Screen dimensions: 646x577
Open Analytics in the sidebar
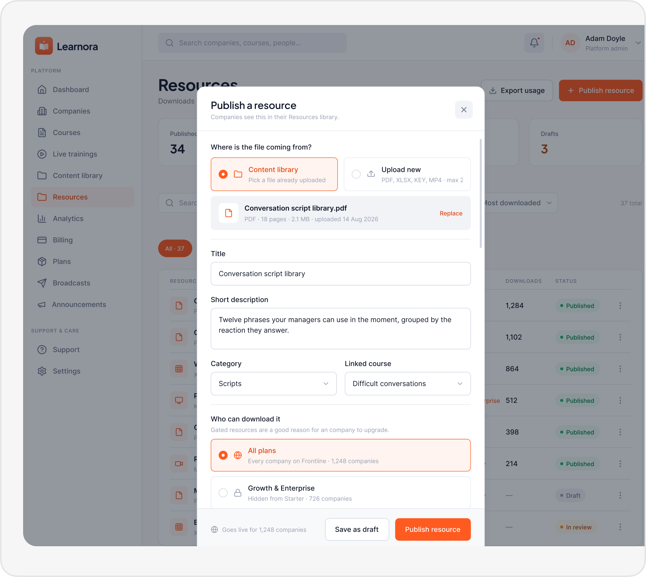point(82,218)
